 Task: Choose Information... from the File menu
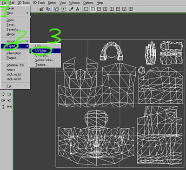(x=15, y=53)
